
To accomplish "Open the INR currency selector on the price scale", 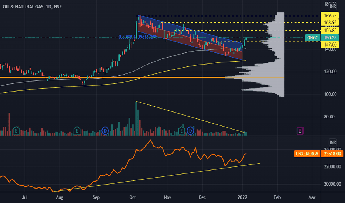I will point(333,6).
